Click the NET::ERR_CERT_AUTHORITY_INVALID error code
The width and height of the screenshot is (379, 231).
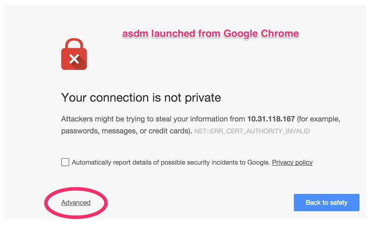tap(252, 131)
